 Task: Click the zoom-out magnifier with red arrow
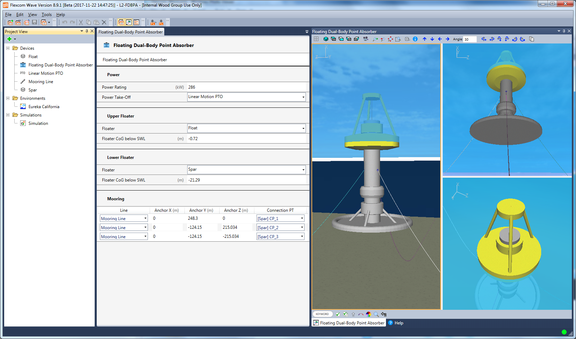click(383, 39)
